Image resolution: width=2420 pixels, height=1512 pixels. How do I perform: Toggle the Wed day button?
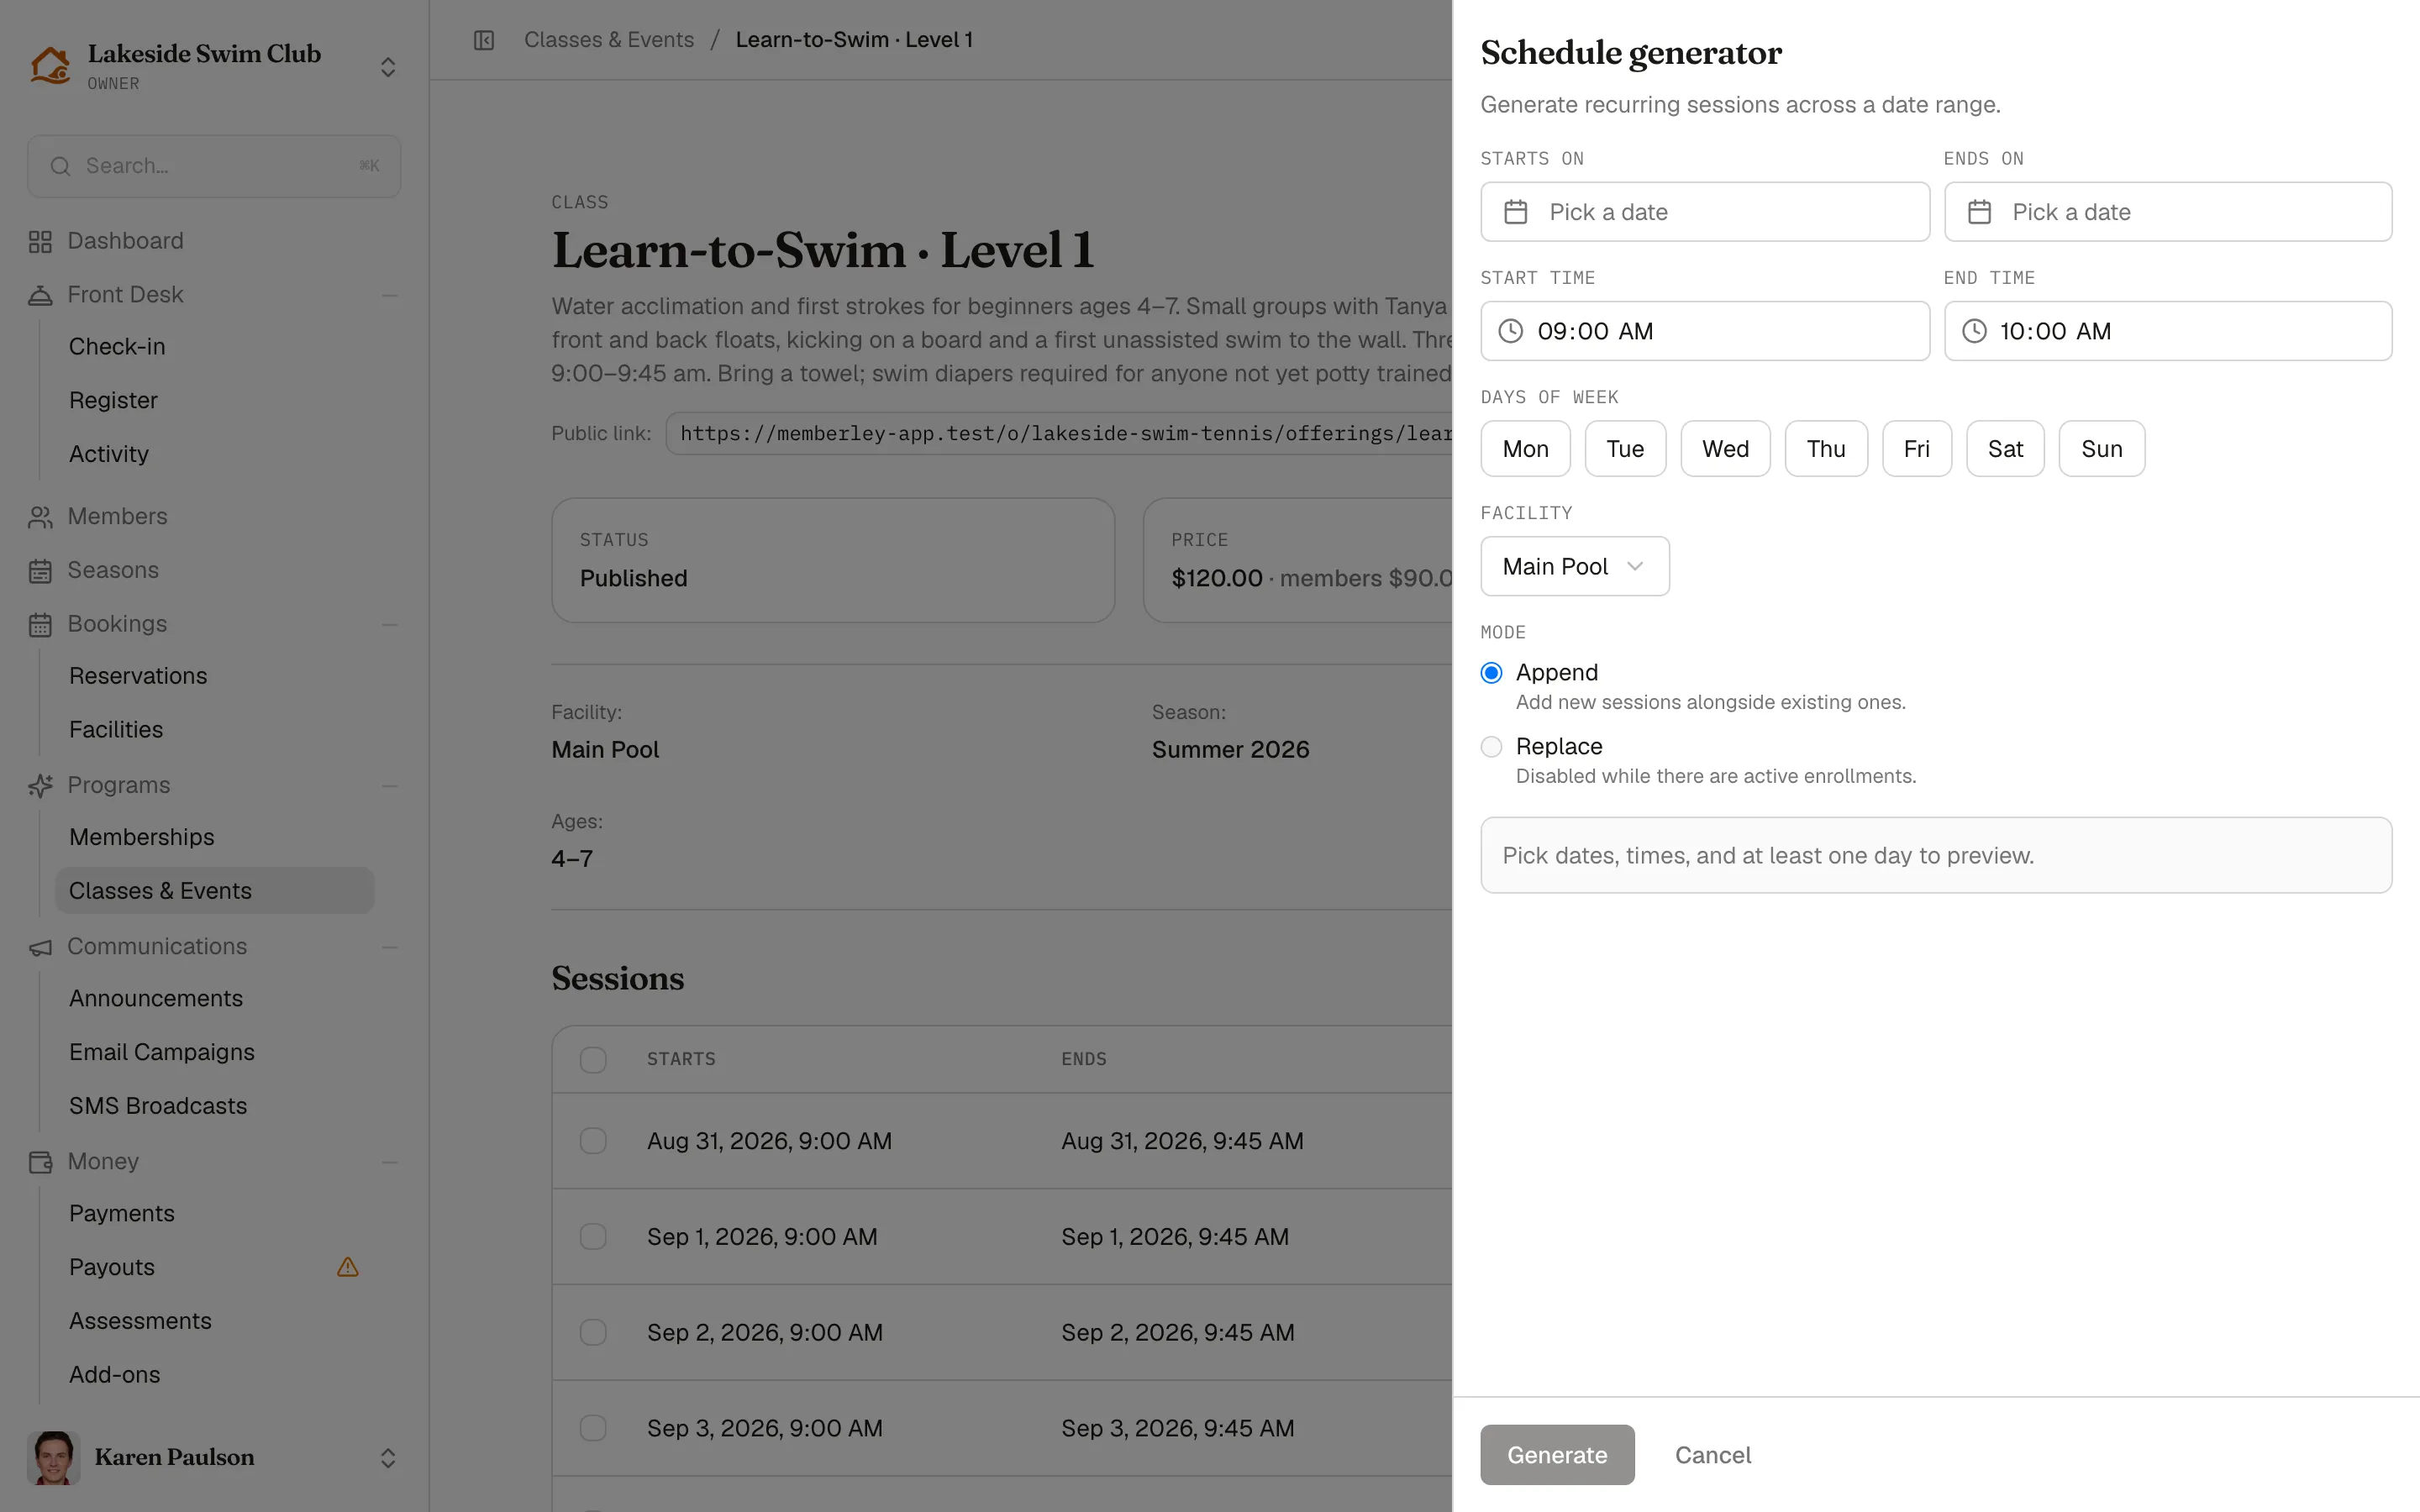point(1725,449)
